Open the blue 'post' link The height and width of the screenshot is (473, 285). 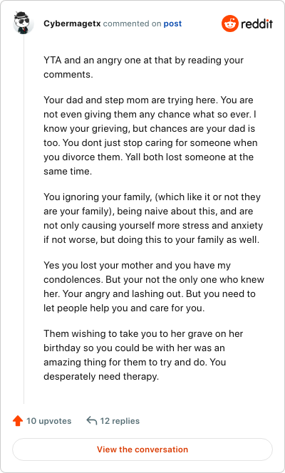click(173, 24)
